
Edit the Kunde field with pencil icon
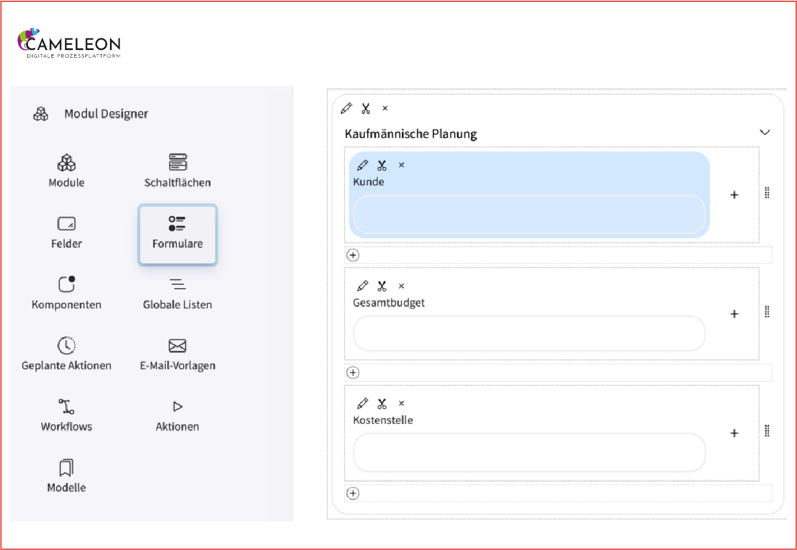pyautogui.click(x=363, y=165)
